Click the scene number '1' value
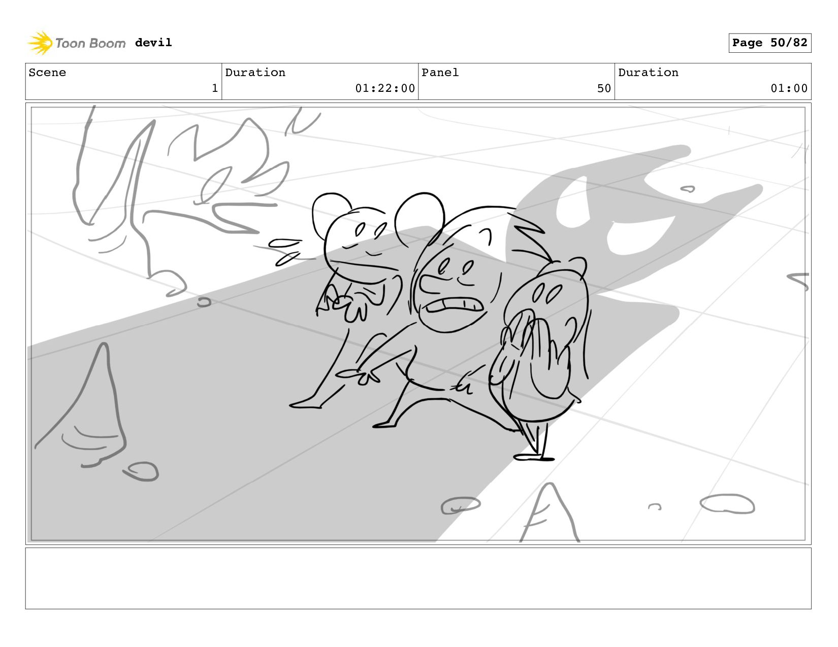This screenshot has height=647, width=838. click(215, 88)
